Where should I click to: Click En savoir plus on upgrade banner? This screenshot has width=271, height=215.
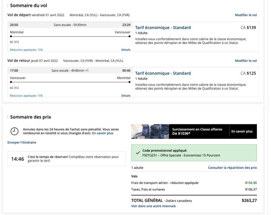point(242,131)
